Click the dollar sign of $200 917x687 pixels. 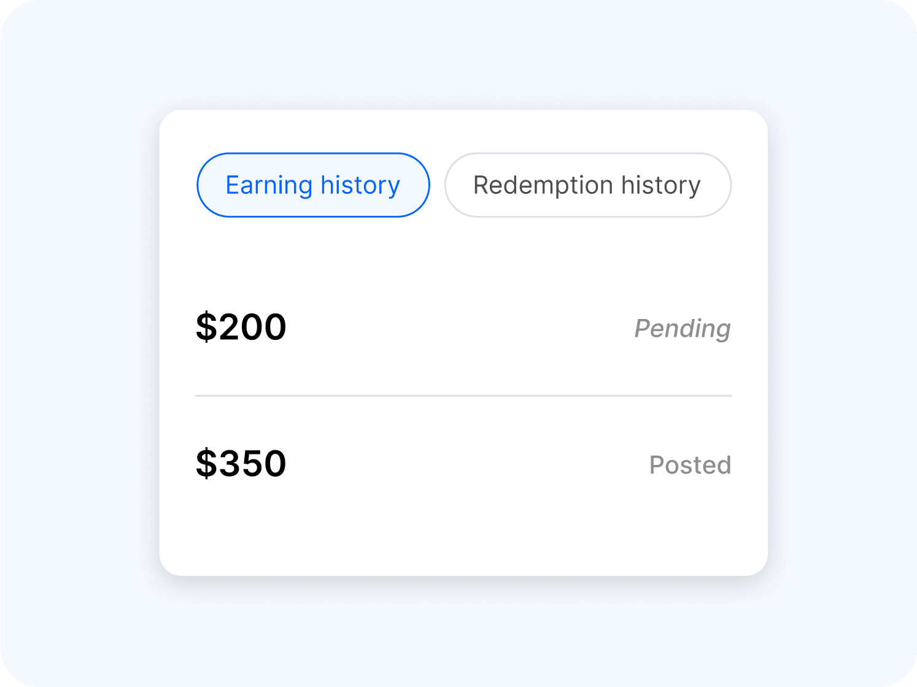(x=206, y=327)
